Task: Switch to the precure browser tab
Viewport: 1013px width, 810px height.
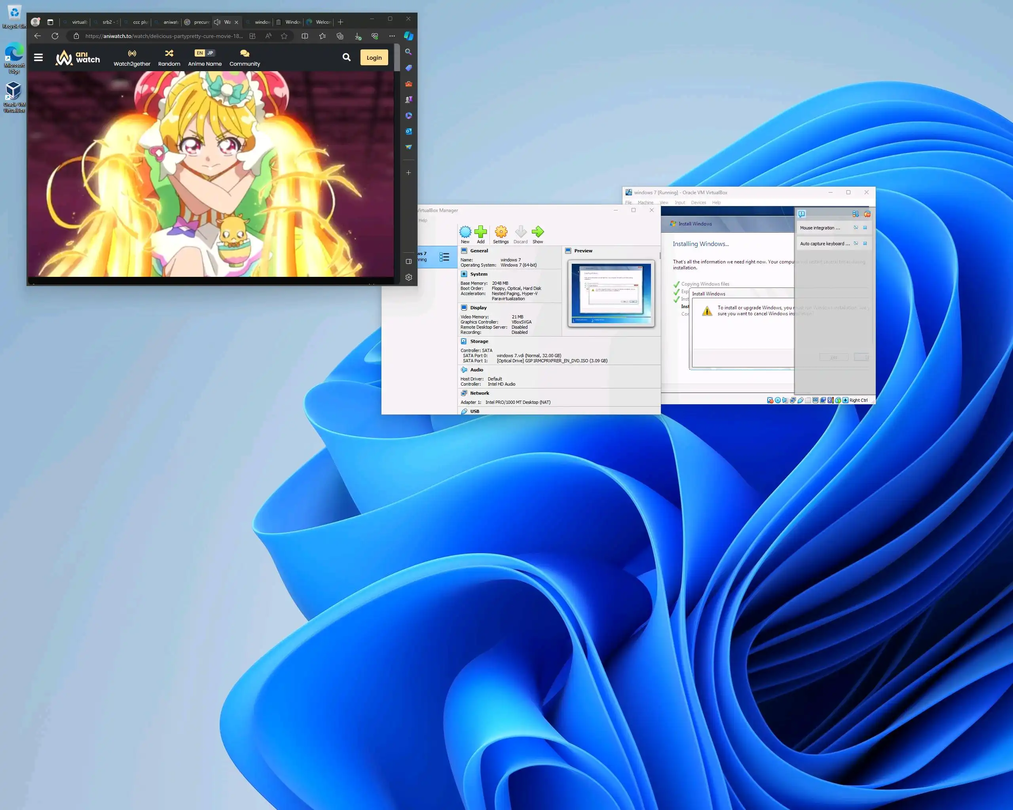Action: pos(197,22)
